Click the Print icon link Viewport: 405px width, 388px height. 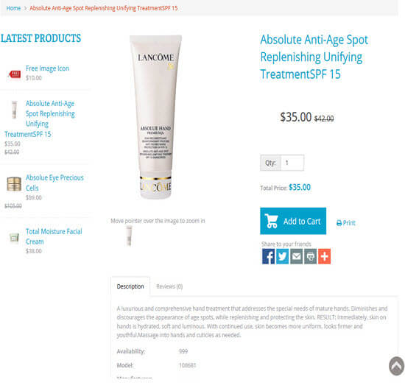346,222
